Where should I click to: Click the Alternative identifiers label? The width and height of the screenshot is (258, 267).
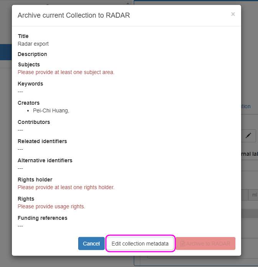pyautogui.click(x=45, y=160)
